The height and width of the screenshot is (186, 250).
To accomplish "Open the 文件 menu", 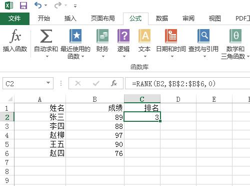I will pos(14,19).
